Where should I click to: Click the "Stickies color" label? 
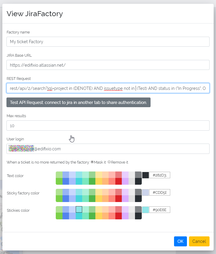(18, 211)
